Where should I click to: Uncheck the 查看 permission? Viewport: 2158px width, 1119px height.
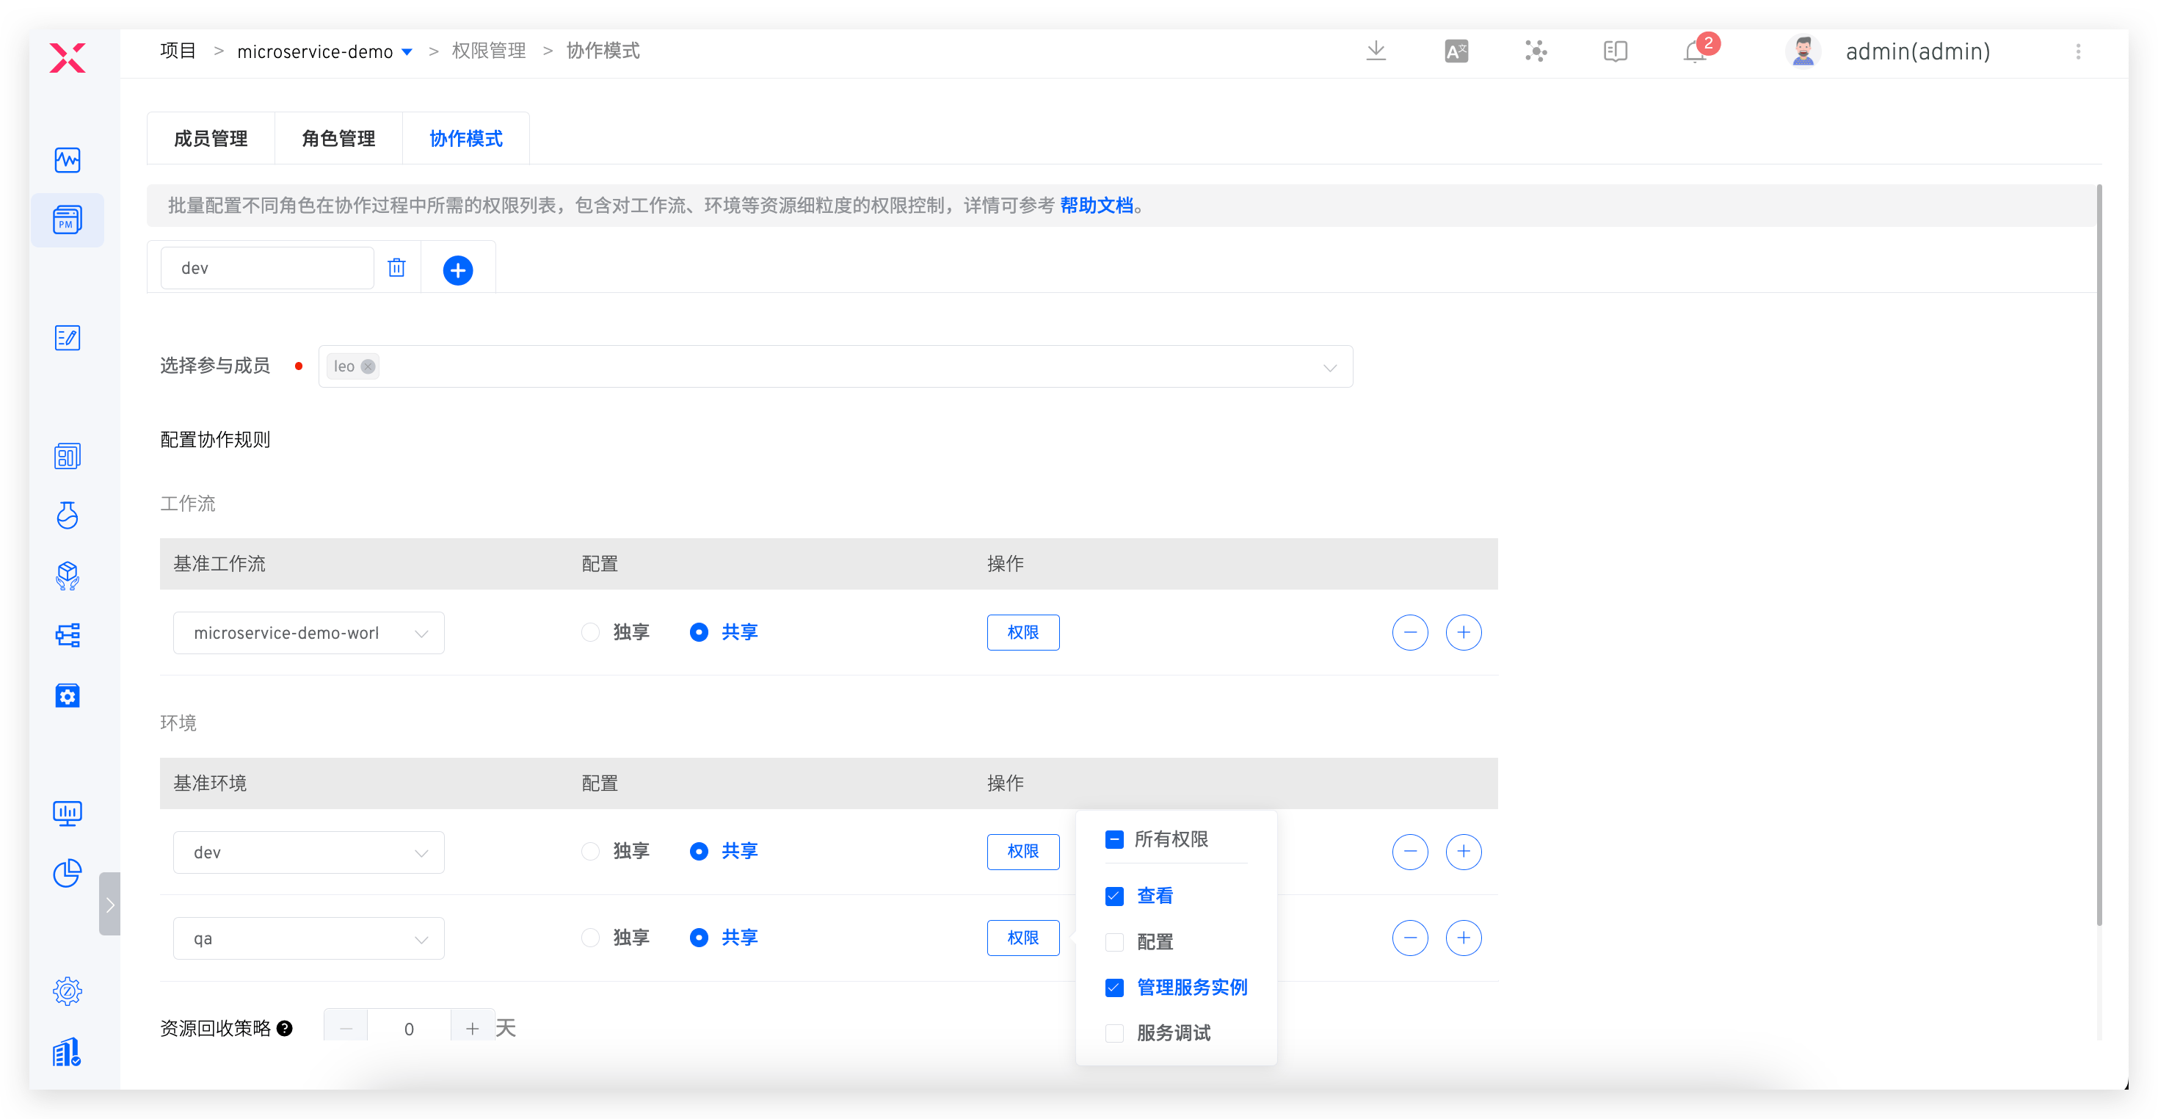click(x=1114, y=896)
